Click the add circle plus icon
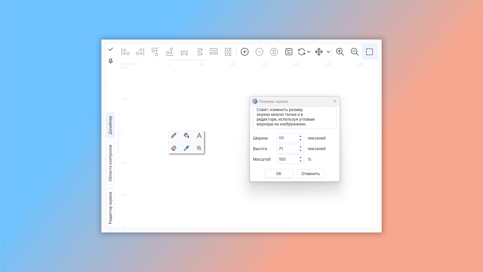483x272 pixels. click(245, 52)
